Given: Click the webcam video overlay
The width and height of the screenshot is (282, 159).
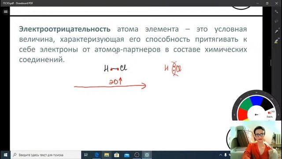Looking at the screenshot, I should coord(256,140).
